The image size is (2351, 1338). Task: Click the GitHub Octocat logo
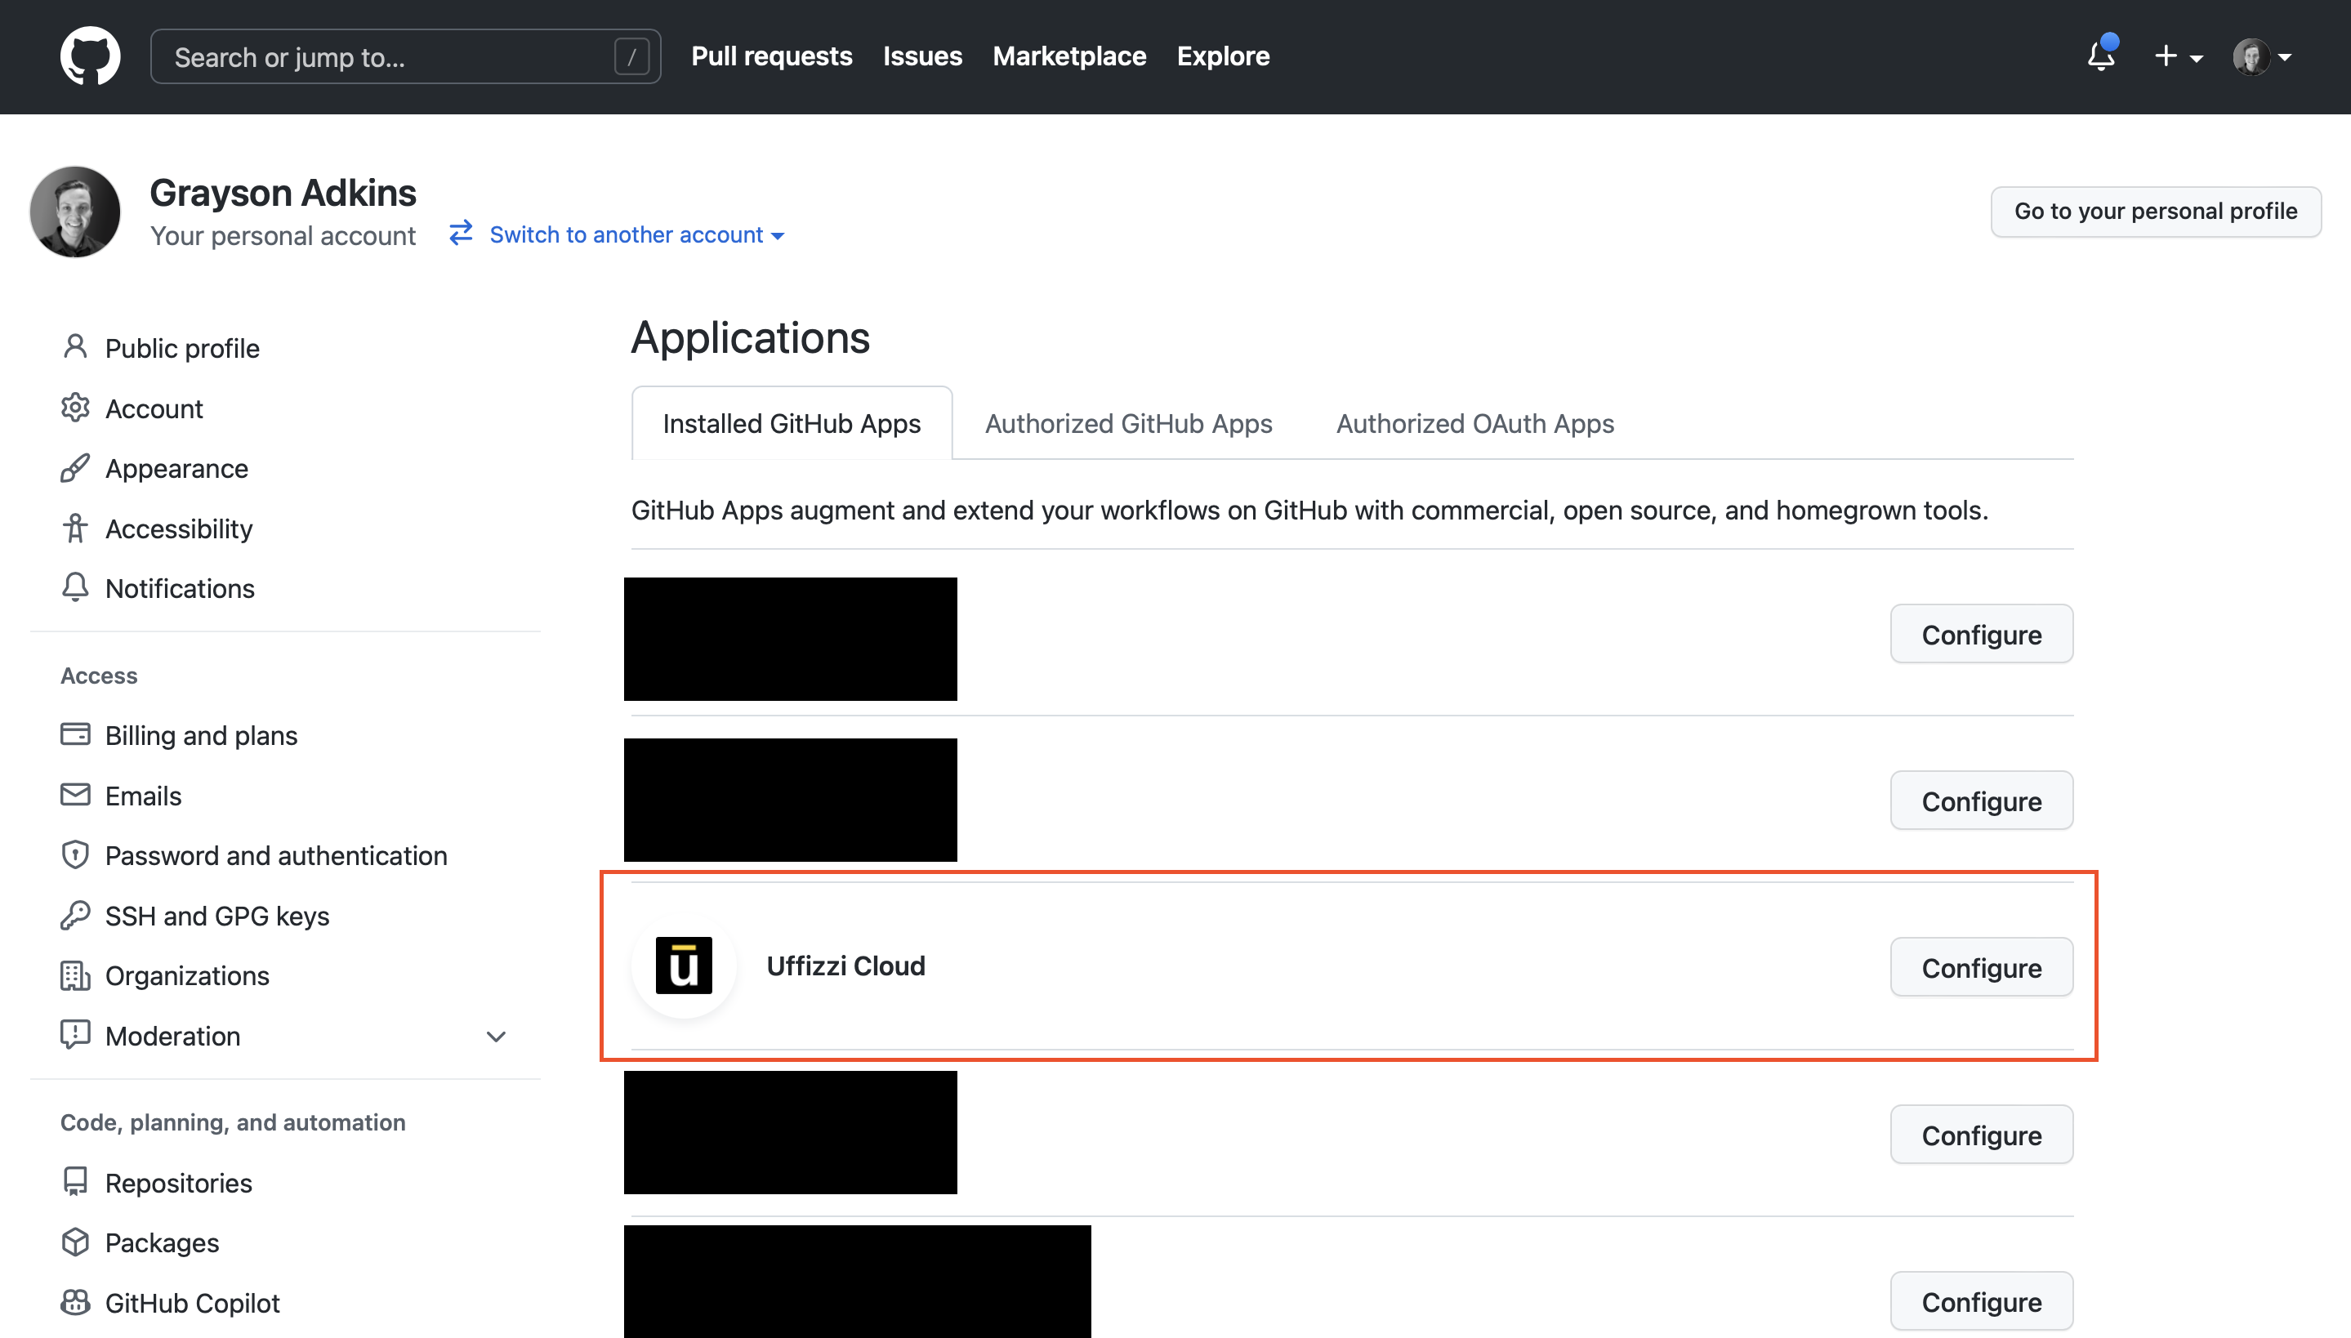(x=90, y=56)
